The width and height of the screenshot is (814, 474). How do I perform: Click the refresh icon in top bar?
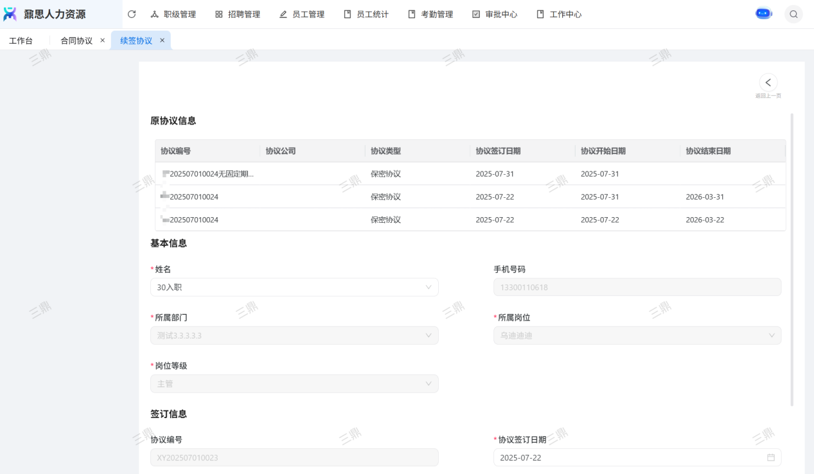point(132,14)
